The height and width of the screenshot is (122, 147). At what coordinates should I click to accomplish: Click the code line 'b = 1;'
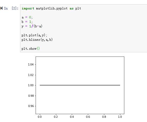[x=27, y=22]
